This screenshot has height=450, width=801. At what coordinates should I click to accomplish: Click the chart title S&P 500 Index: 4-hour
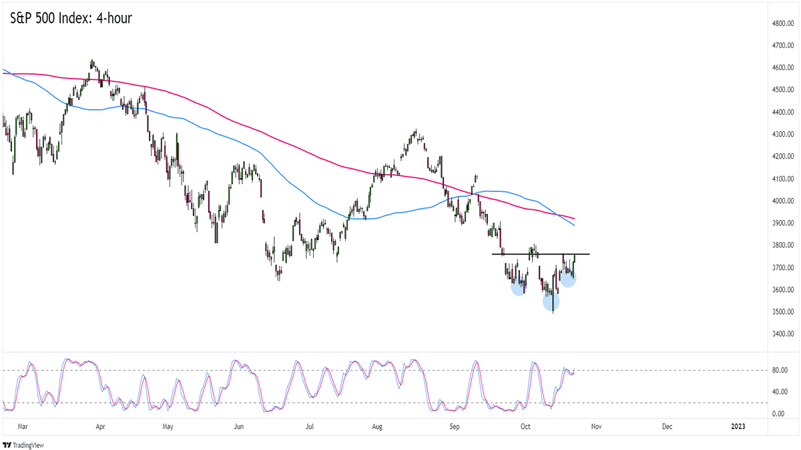coord(71,18)
